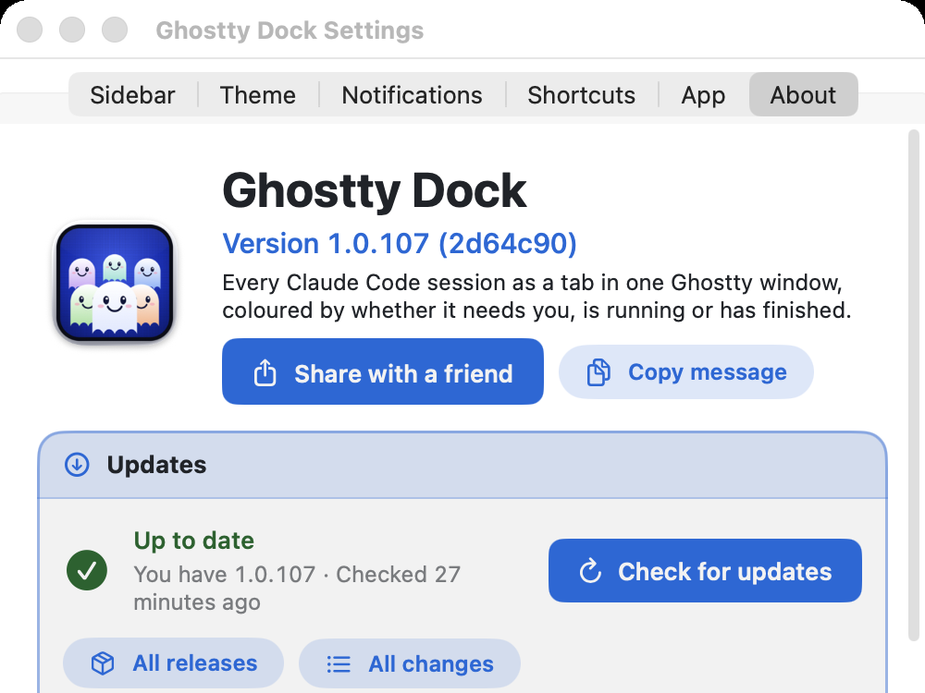
Task: Click the Up to date status text
Action: [x=194, y=541]
